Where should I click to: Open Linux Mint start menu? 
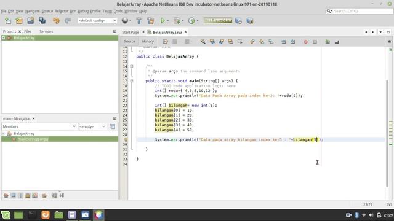(6, 215)
